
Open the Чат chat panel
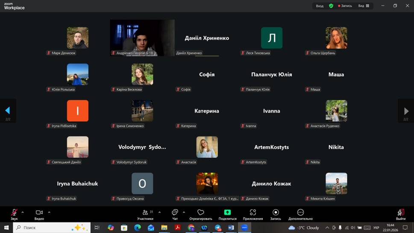tap(175, 212)
